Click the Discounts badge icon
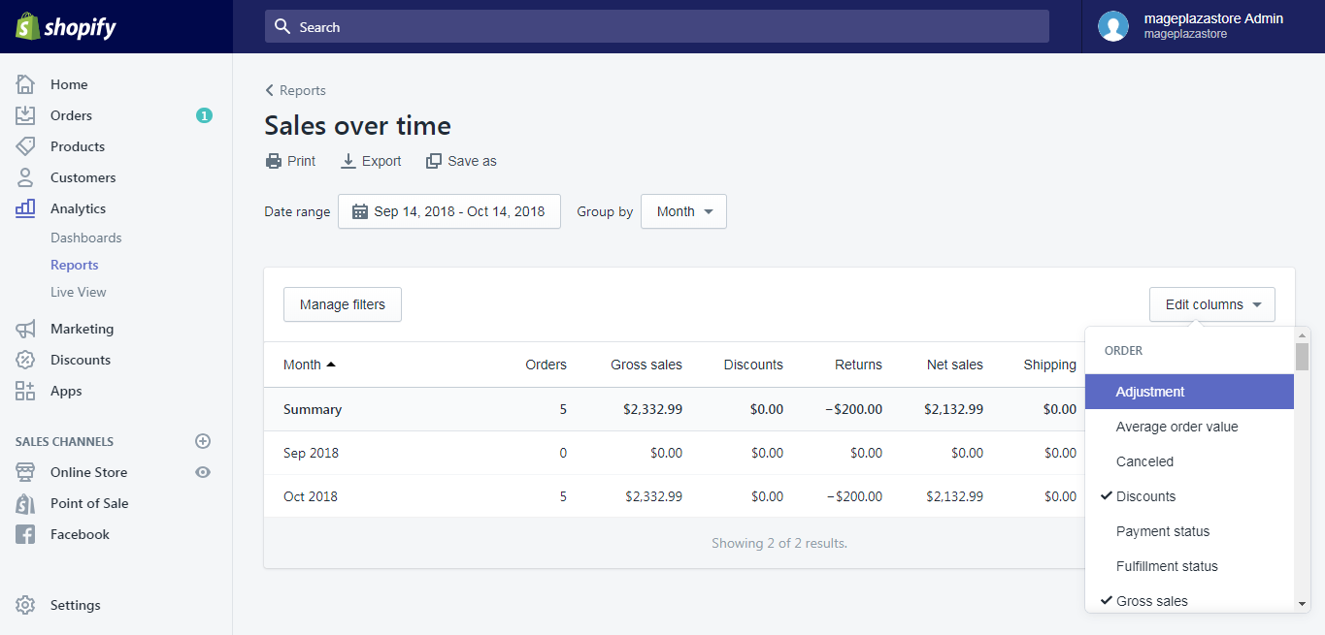The image size is (1325, 635). point(25,360)
